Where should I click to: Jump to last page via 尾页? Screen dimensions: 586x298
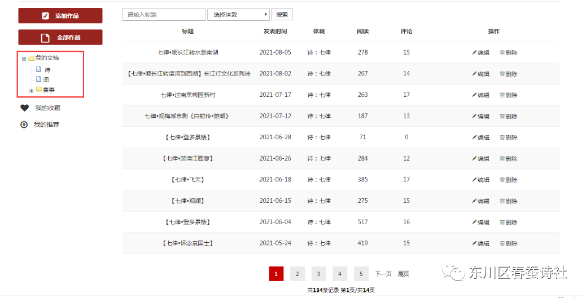click(x=403, y=274)
